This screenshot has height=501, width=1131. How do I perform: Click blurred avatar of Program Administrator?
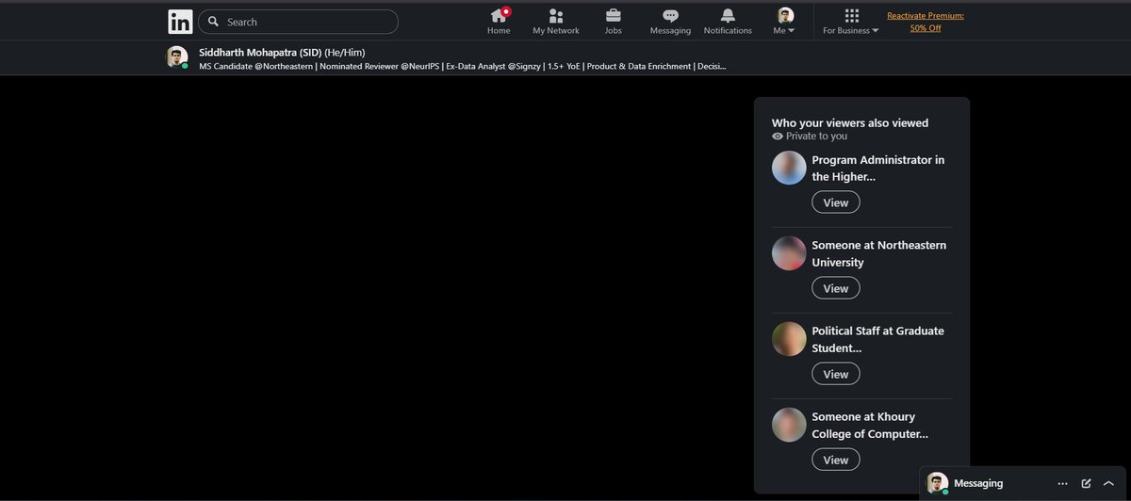789,168
